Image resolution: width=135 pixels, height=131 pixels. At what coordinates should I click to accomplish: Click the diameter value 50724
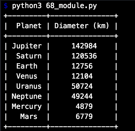point(82,86)
